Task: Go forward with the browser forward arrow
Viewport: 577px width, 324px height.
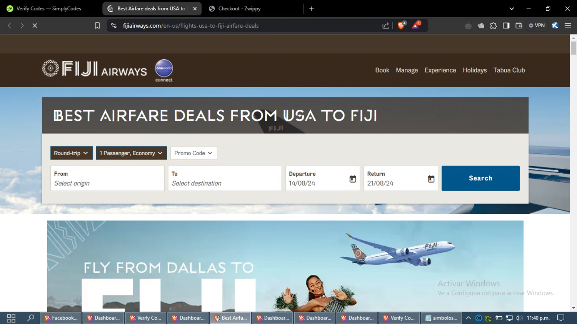Action: 22,25
